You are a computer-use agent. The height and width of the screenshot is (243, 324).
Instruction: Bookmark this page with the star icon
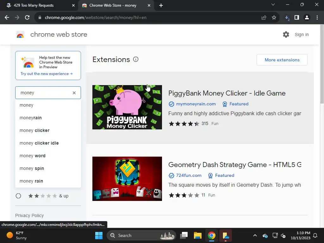tap(274, 18)
